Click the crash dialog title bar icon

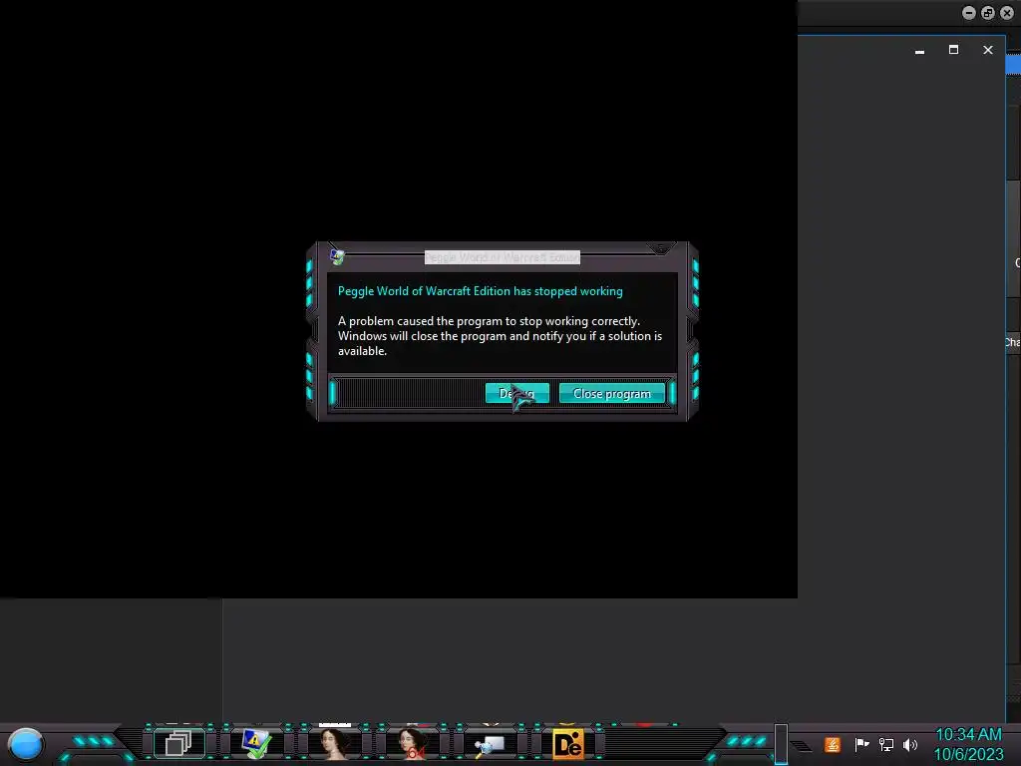pyautogui.click(x=337, y=256)
